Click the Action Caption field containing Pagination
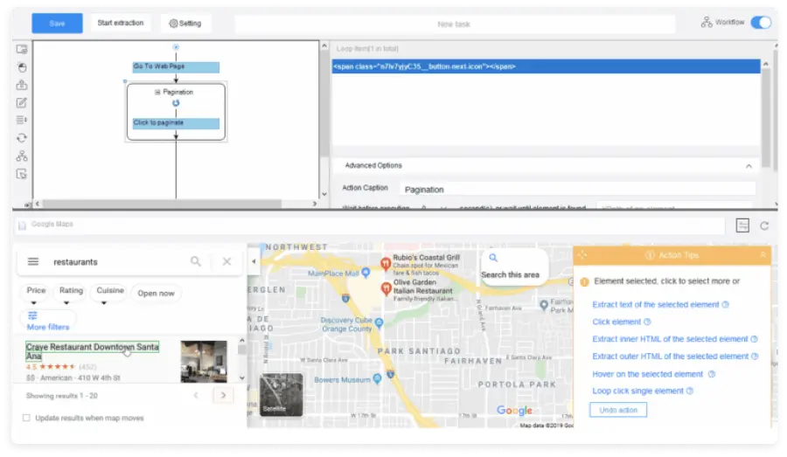 click(577, 190)
